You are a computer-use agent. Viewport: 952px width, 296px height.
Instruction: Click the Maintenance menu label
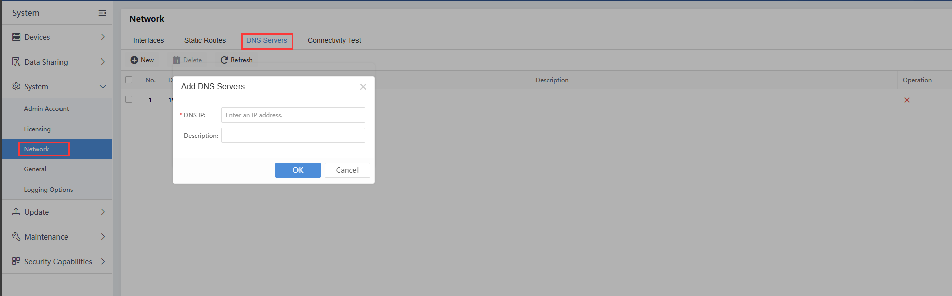(46, 236)
